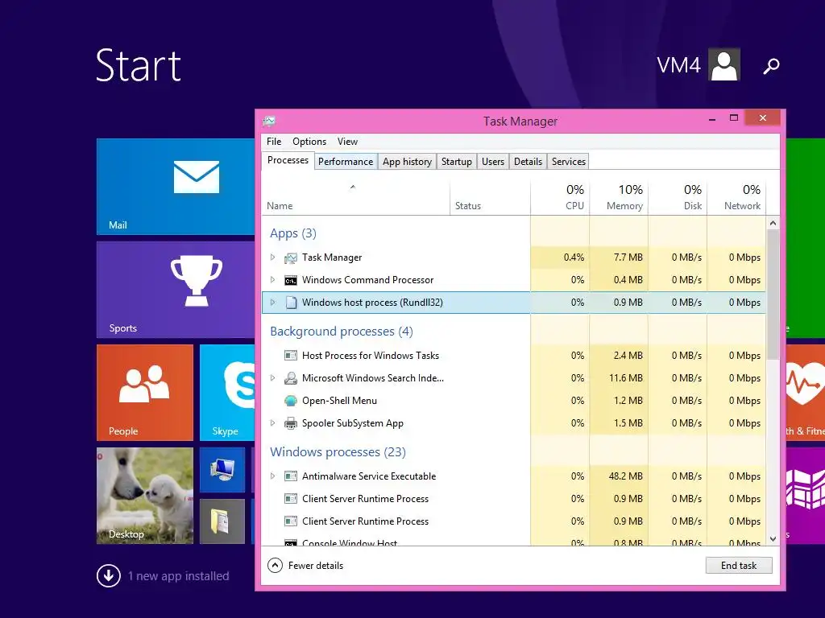Open the File menu

coord(274,142)
